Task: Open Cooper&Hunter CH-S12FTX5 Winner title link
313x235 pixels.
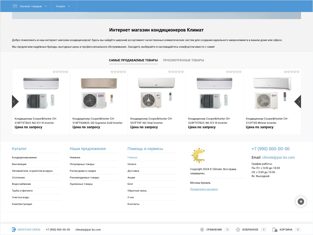Action: [x=267, y=121]
